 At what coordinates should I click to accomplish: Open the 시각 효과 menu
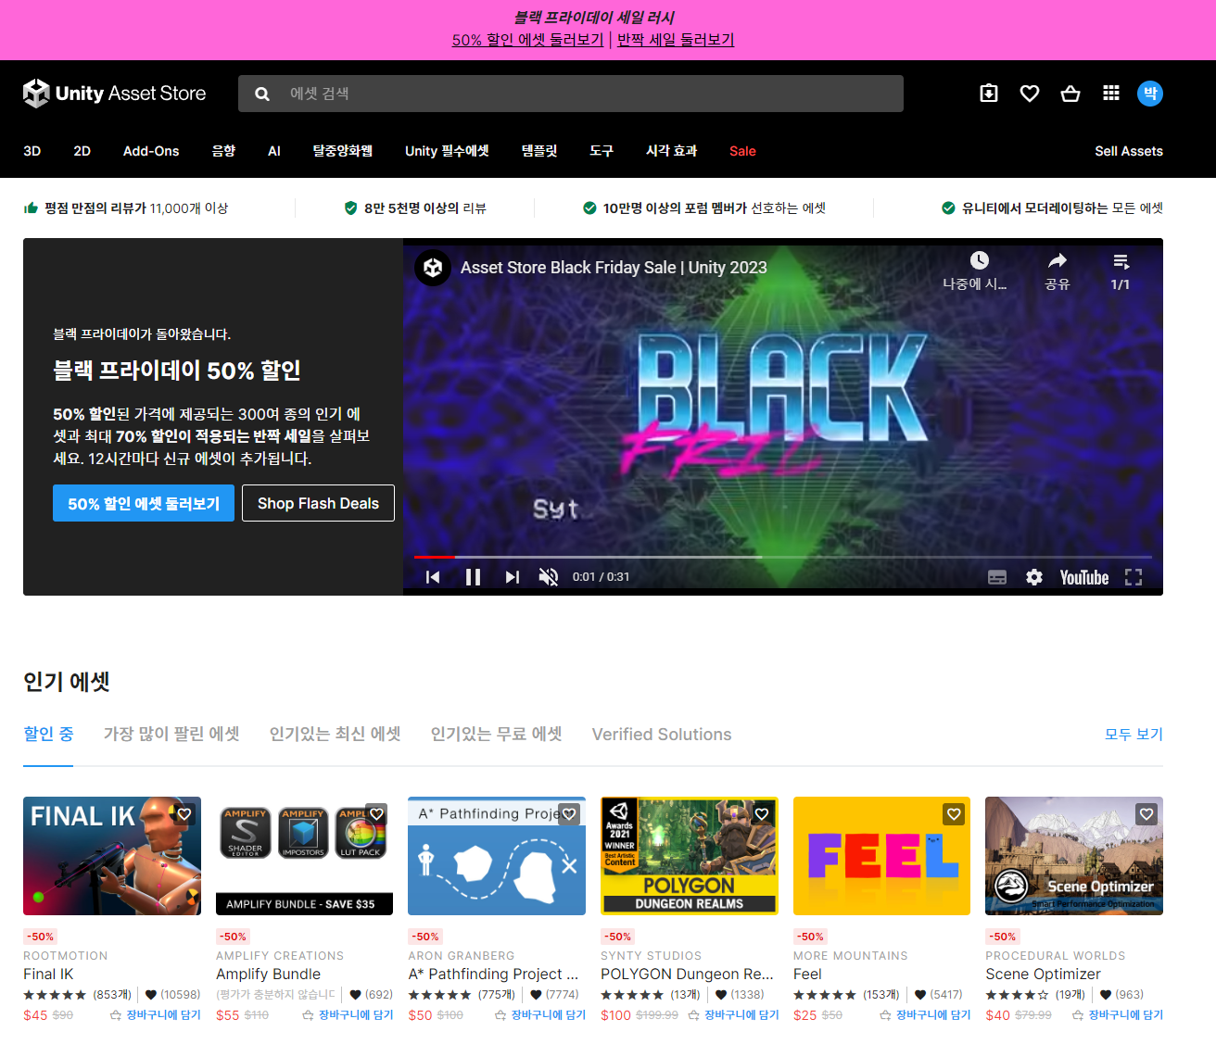(x=672, y=151)
